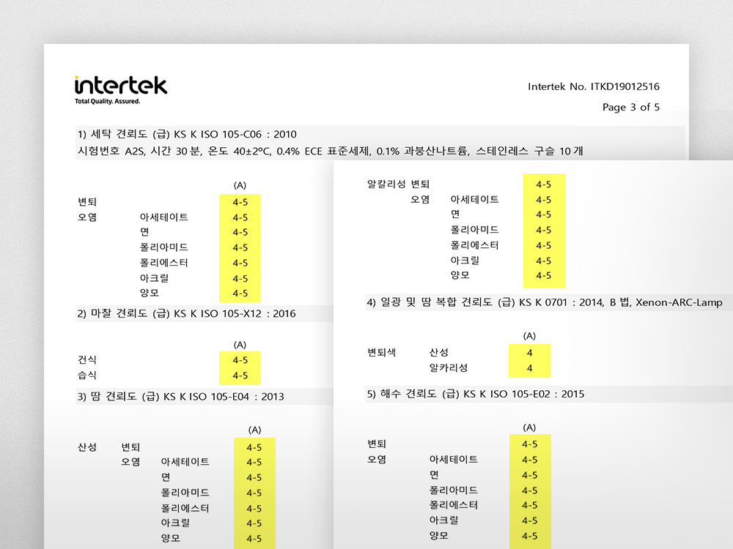
Task: Click the 4-5 value for 건식
Action: (240, 360)
